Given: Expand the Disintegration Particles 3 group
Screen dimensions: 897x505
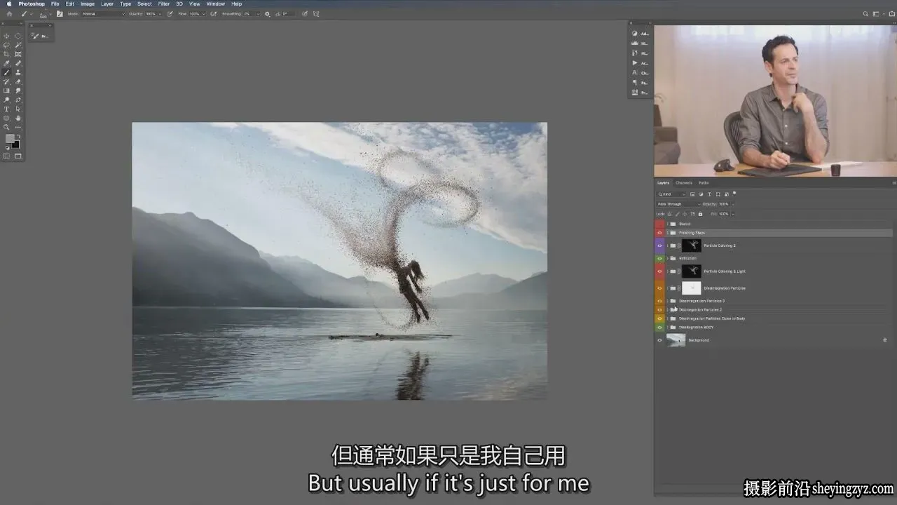Looking at the screenshot, I should [x=667, y=301].
